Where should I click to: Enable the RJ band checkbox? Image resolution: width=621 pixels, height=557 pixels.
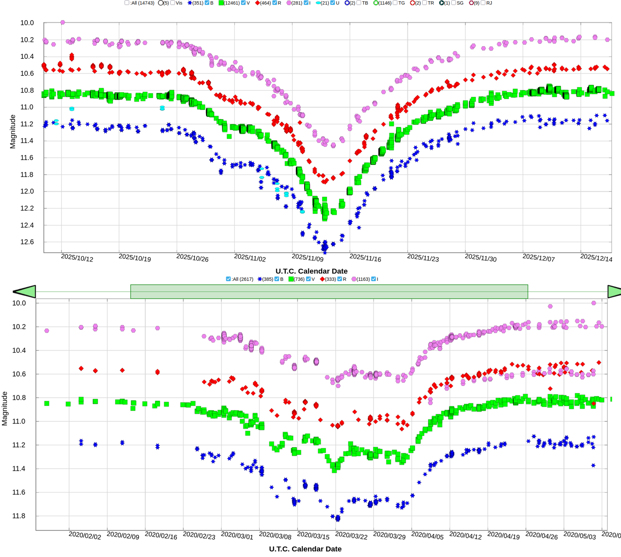click(x=483, y=3)
